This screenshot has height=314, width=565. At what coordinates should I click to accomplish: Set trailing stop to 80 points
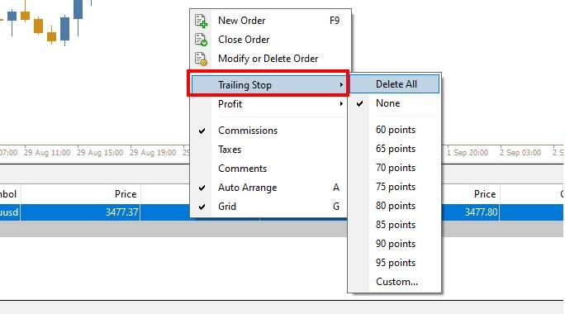(395, 206)
